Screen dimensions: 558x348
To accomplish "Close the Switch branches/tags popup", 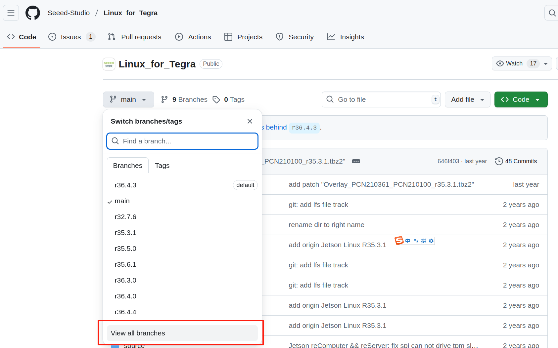I will [x=250, y=121].
